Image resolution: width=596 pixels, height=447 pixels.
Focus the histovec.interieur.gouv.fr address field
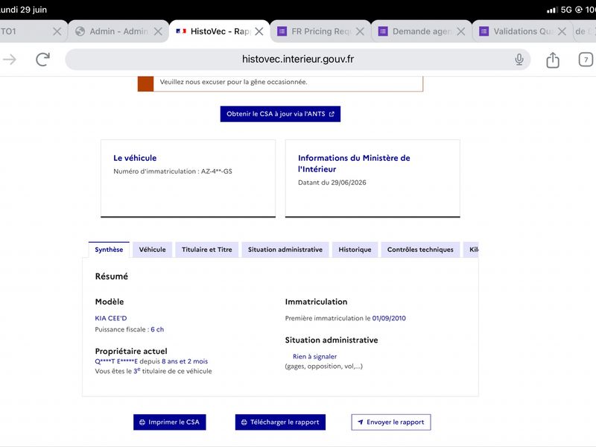297,60
